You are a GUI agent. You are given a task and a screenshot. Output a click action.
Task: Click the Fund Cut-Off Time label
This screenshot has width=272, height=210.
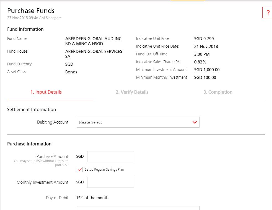tap(152, 54)
